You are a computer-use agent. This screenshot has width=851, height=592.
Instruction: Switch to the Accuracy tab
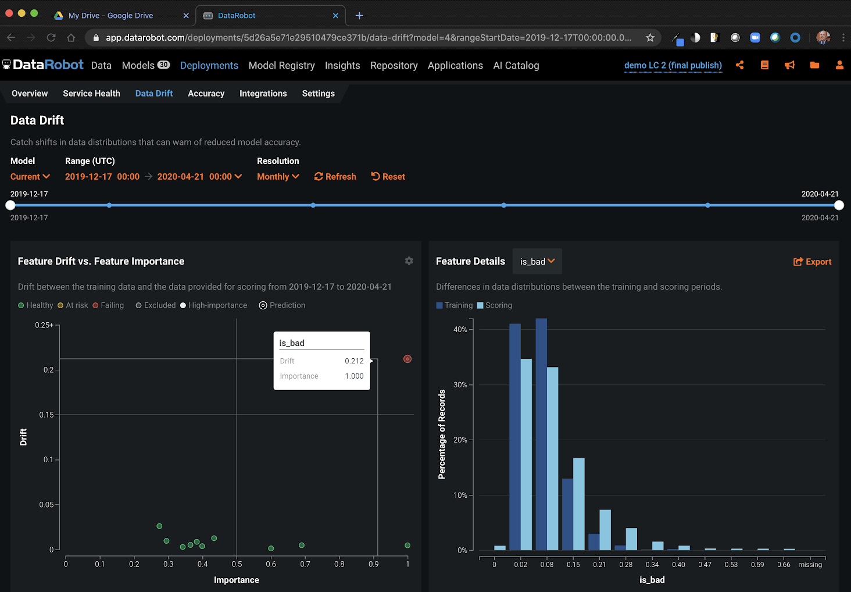(206, 94)
